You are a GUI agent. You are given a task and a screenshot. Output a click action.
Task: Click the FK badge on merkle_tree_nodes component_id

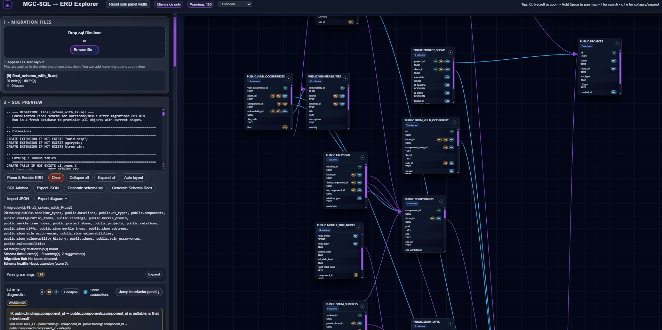[x=356, y=275]
